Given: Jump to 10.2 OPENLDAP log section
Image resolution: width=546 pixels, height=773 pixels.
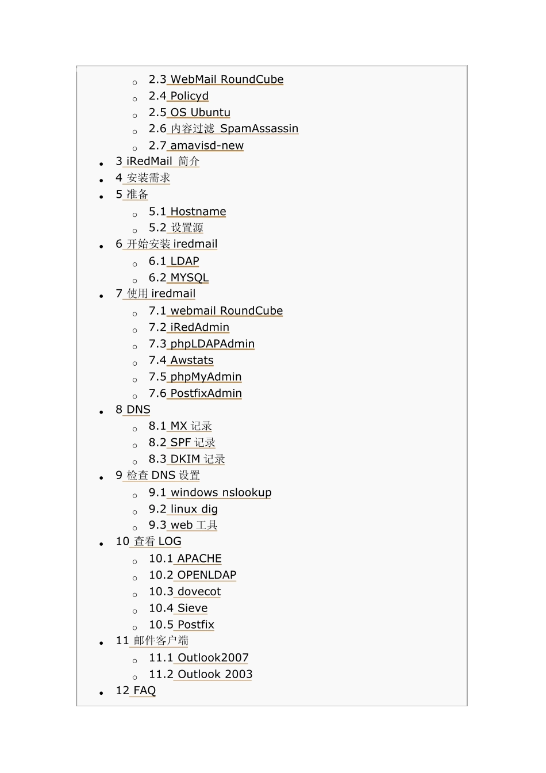Looking at the screenshot, I should 193,575.
